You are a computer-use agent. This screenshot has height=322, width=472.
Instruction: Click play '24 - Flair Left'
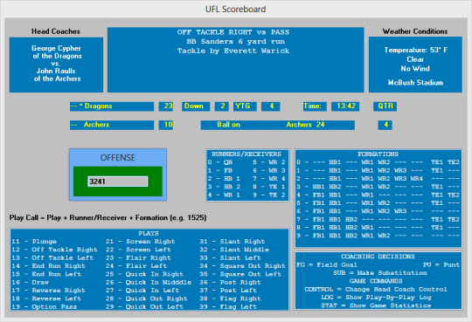click(x=136, y=266)
